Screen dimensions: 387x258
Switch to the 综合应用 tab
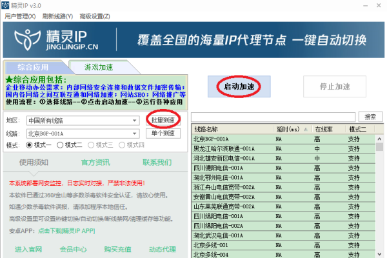coord(34,67)
